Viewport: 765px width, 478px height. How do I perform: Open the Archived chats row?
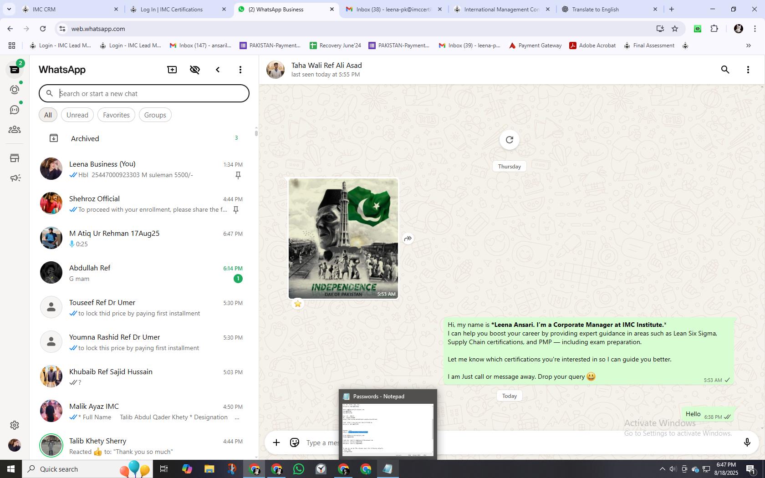click(144, 138)
